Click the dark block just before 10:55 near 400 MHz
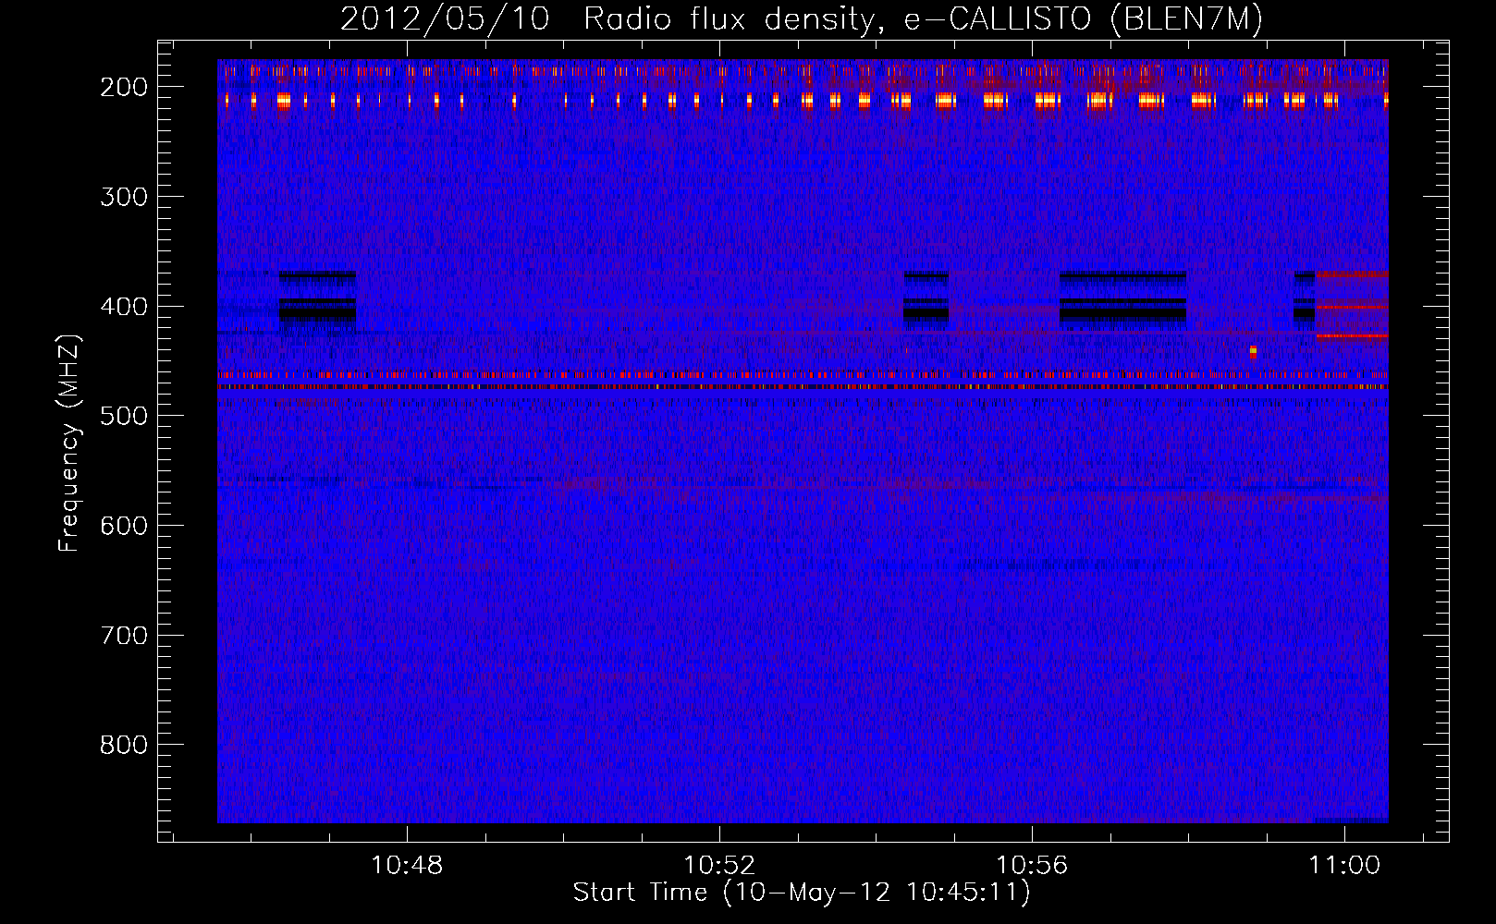This screenshot has width=1496, height=924. (x=926, y=300)
